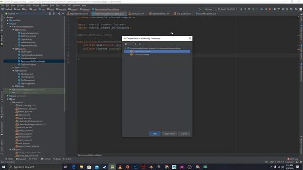Switch to the chat_toolbar.xml editor tab
303x170 pixels.
point(183,14)
